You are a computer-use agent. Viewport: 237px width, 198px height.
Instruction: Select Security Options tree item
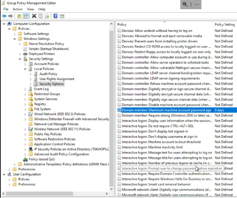[x=52, y=84]
